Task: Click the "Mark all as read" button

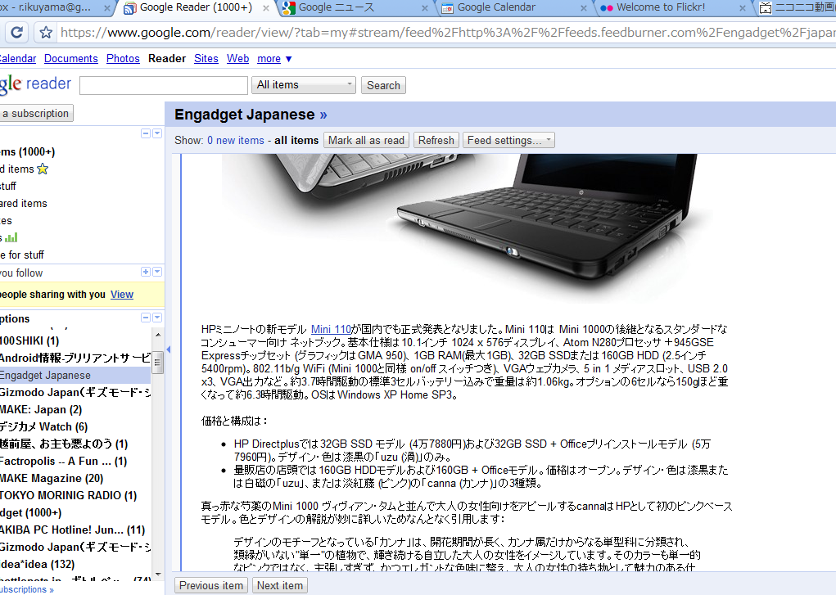Action: [366, 140]
